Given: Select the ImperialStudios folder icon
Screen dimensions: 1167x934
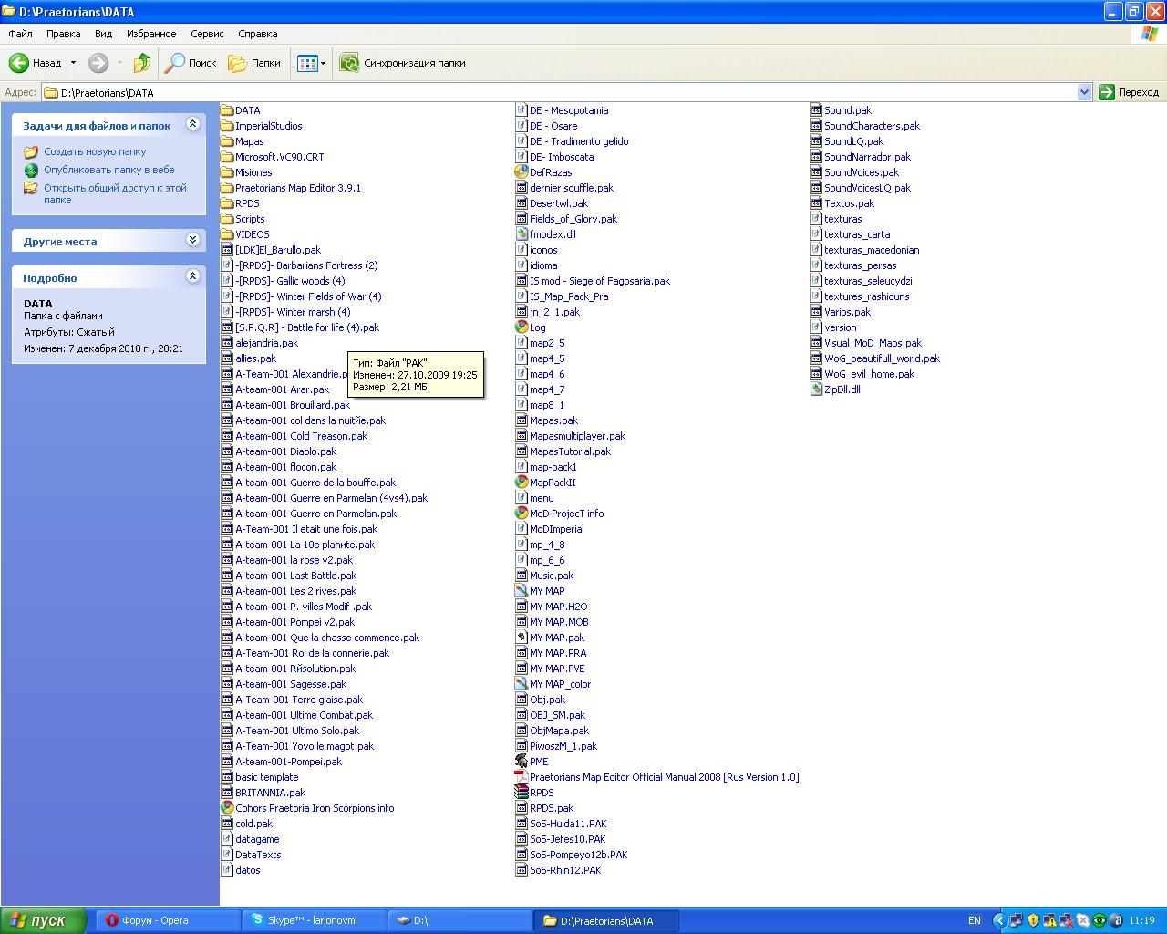Looking at the screenshot, I should [x=227, y=126].
